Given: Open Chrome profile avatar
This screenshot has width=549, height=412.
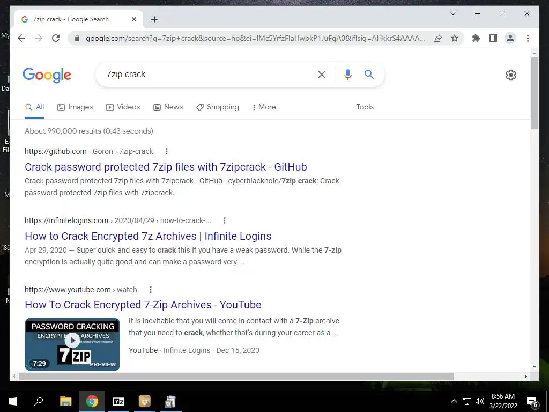Looking at the screenshot, I should (510, 38).
